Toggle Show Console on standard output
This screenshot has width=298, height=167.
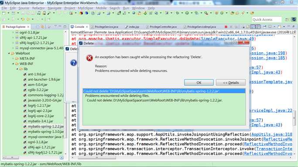click(253, 27)
